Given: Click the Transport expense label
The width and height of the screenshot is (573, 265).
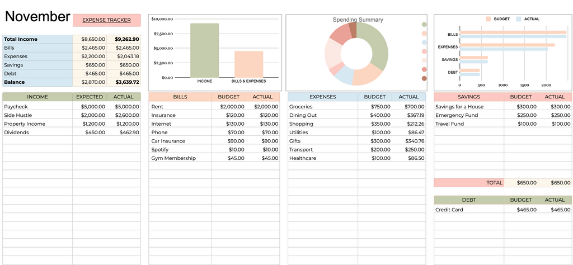Looking at the screenshot, I should tap(301, 149).
